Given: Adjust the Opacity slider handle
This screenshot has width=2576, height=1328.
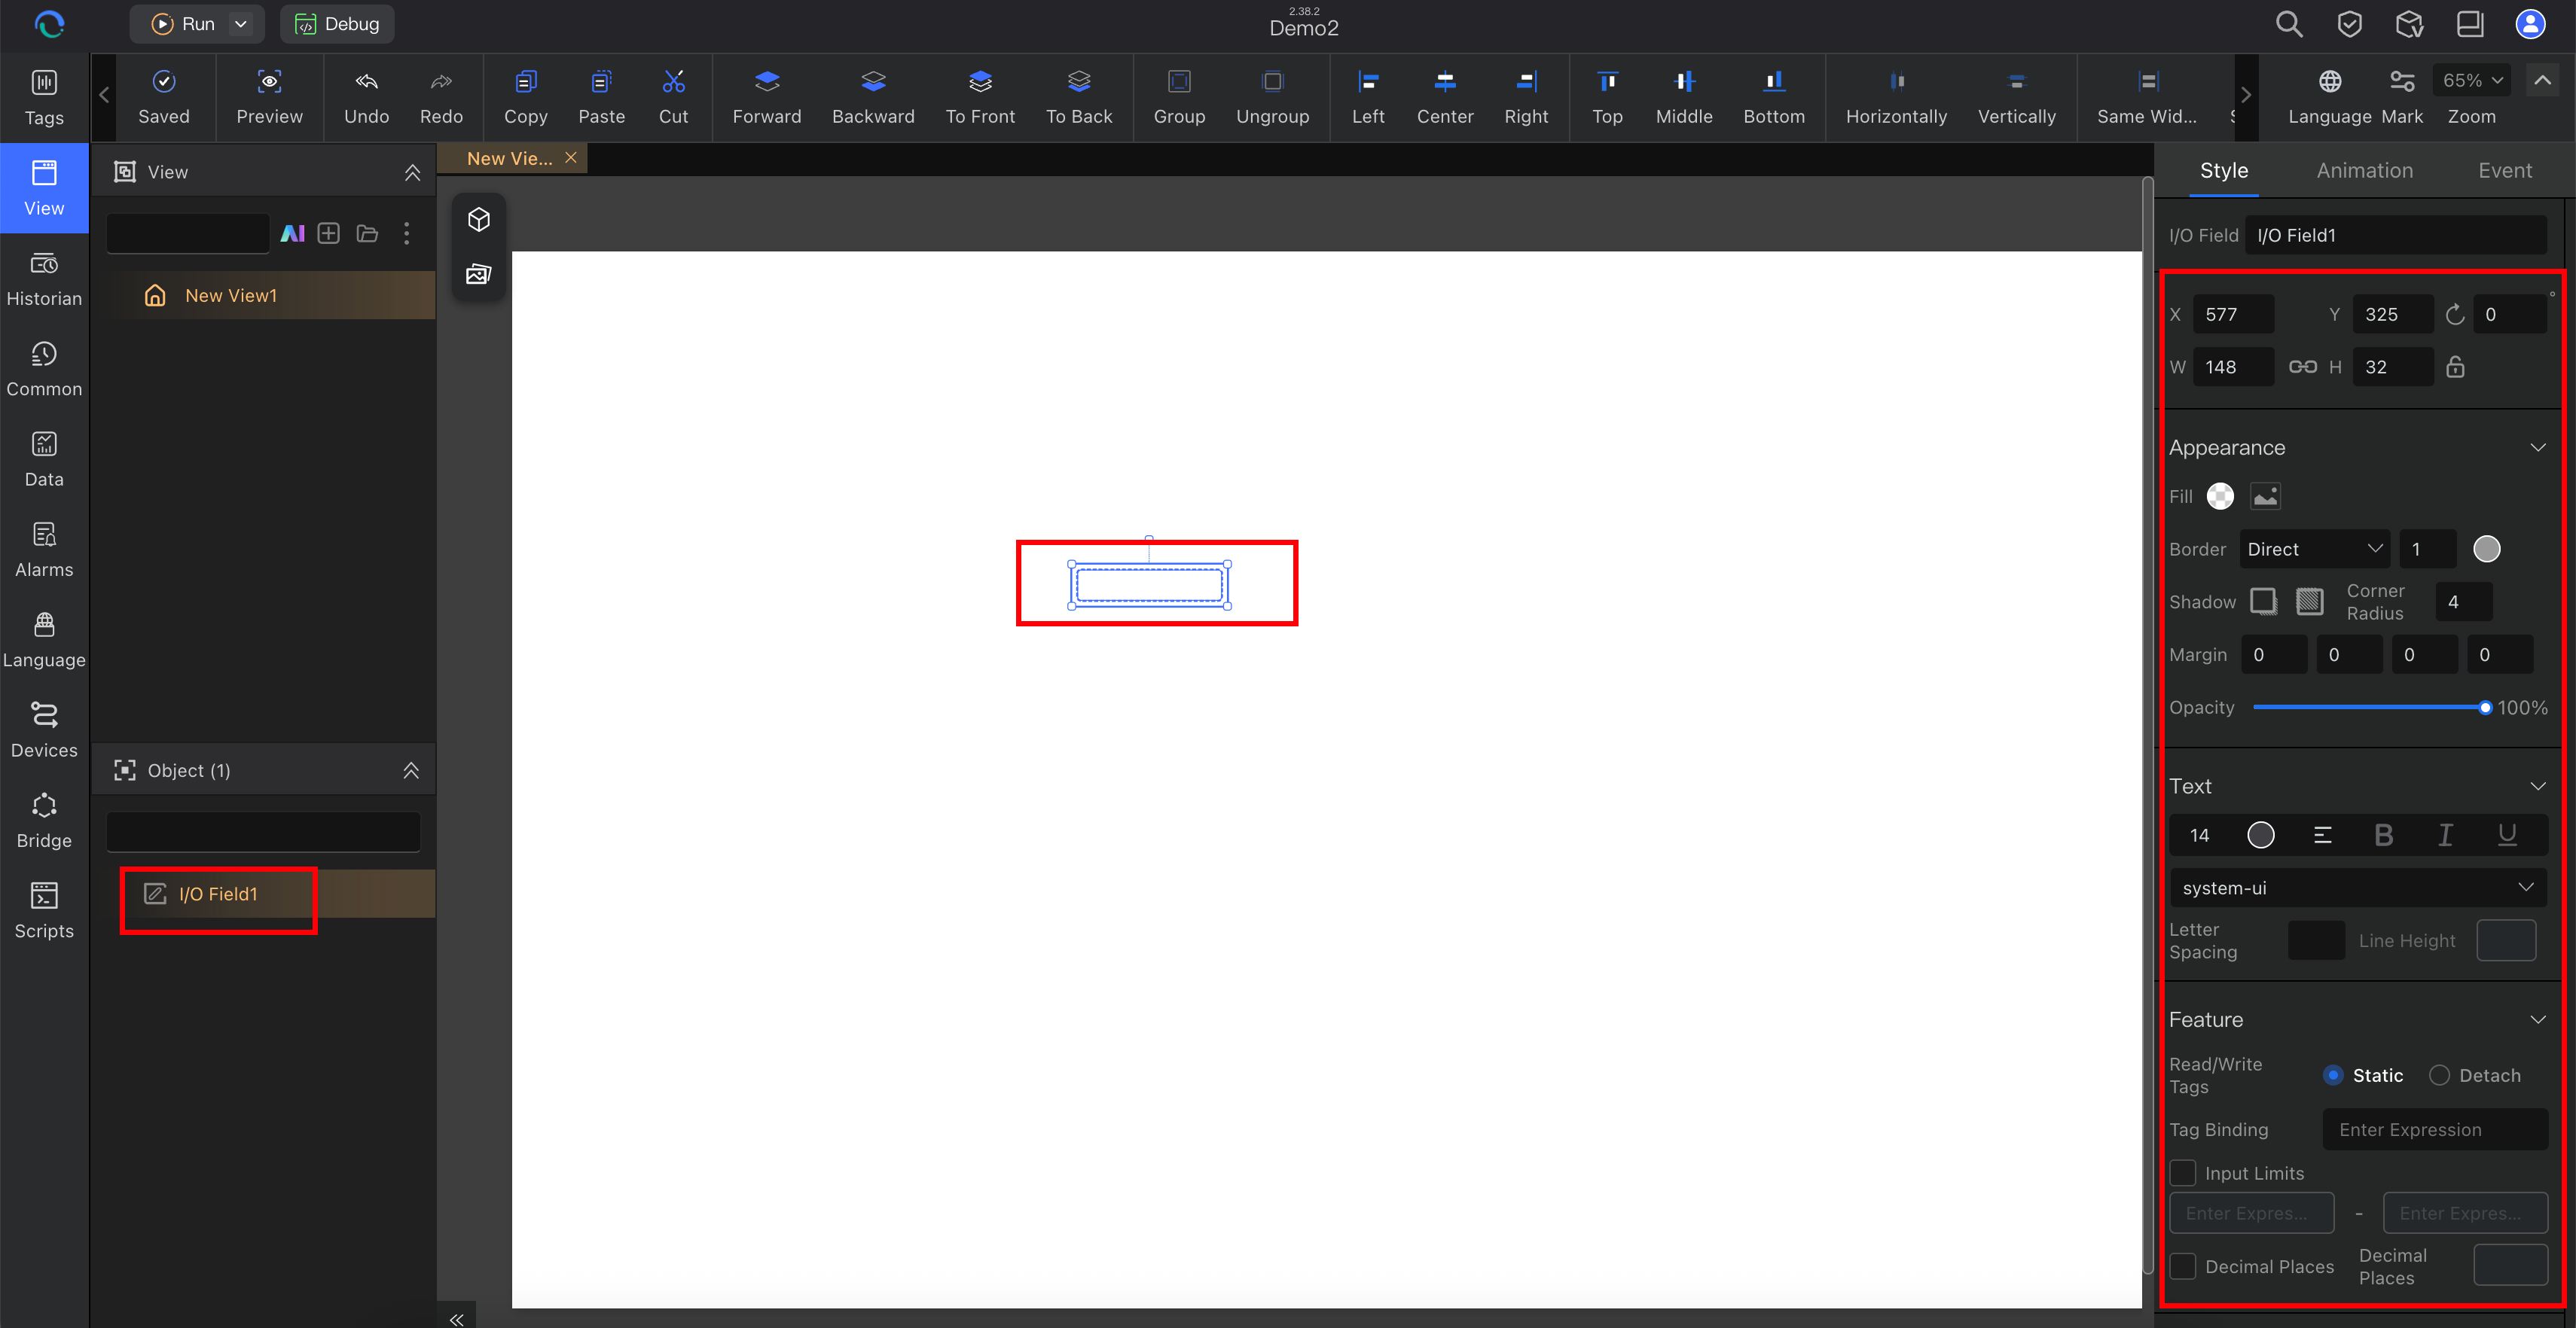Looking at the screenshot, I should [x=2485, y=708].
